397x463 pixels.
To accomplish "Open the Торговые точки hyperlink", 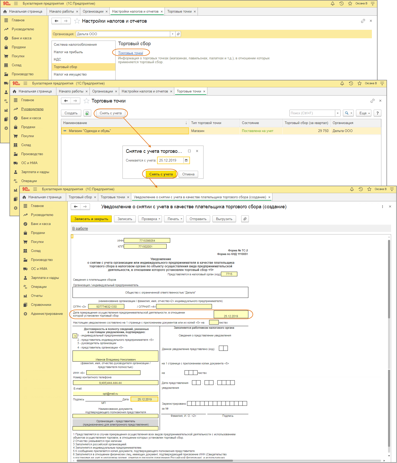I will [130, 53].
